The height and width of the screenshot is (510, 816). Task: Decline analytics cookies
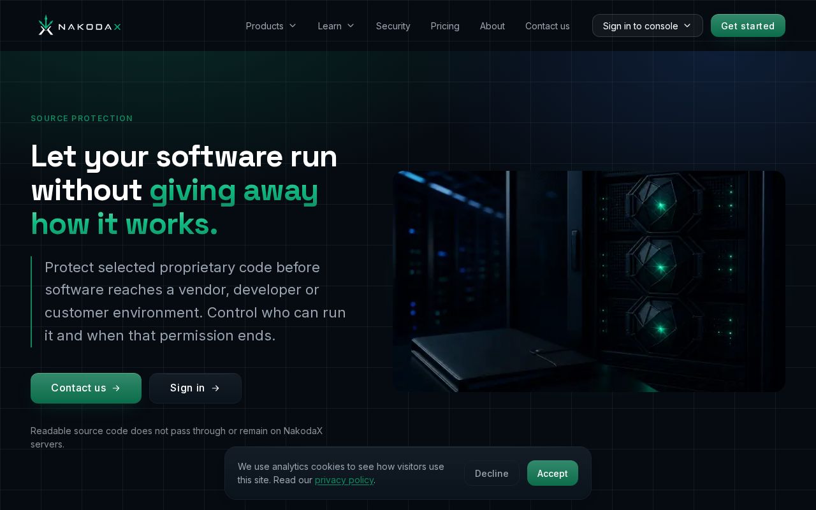tap(492, 473)
